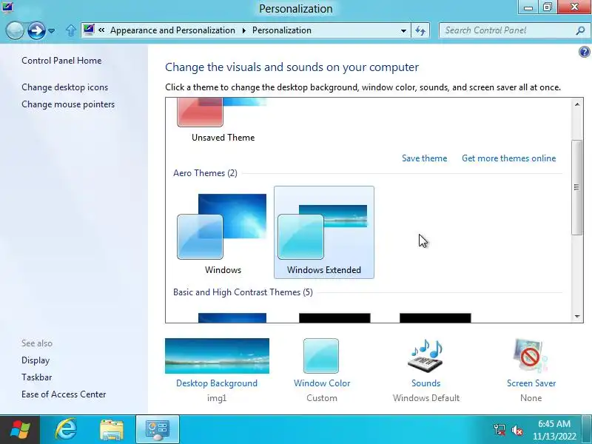Select the Windows Extended theme
Viewport: 592px width, 444px height.
pyautogui.click(x=324, y=232)
